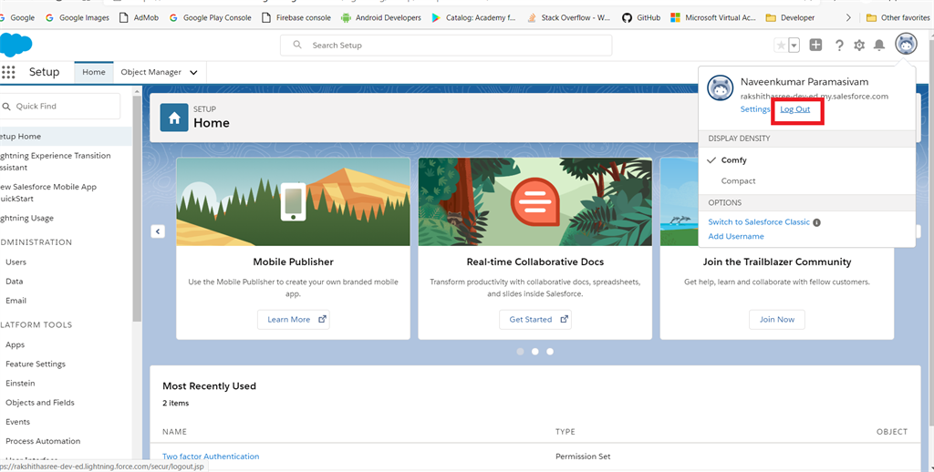This screenshot has height=472, width=934.
Task: Click magnifier icon in Quick Find
Action: (6, 107)
